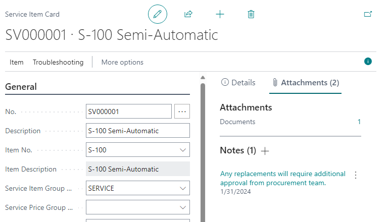Click the edit pencil icon
Screen dimensions: 391x222
click(157, 14)
